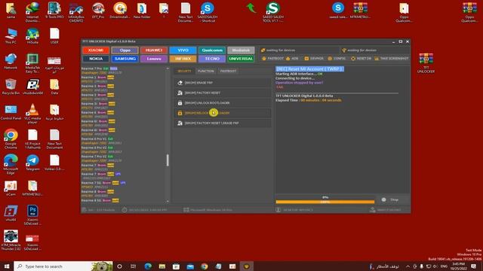Select the XIAOMI brand button
The width and height of the screenshot is (483, 271).
96,50
